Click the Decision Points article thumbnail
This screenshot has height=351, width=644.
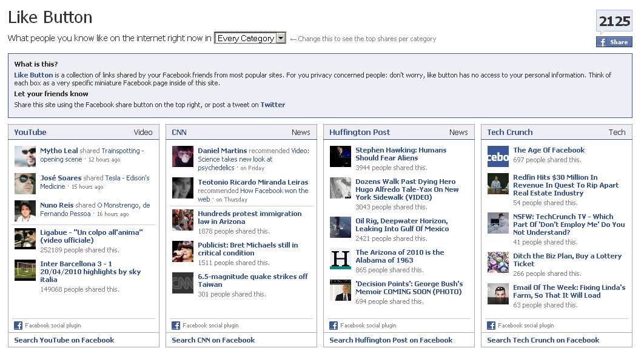pyautogui.click(x=340, y=290)
